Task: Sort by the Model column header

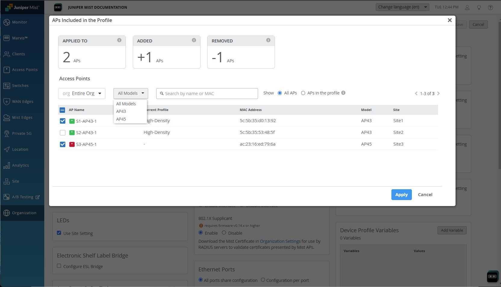Action: pyautogui.click(x=366, y=110)
